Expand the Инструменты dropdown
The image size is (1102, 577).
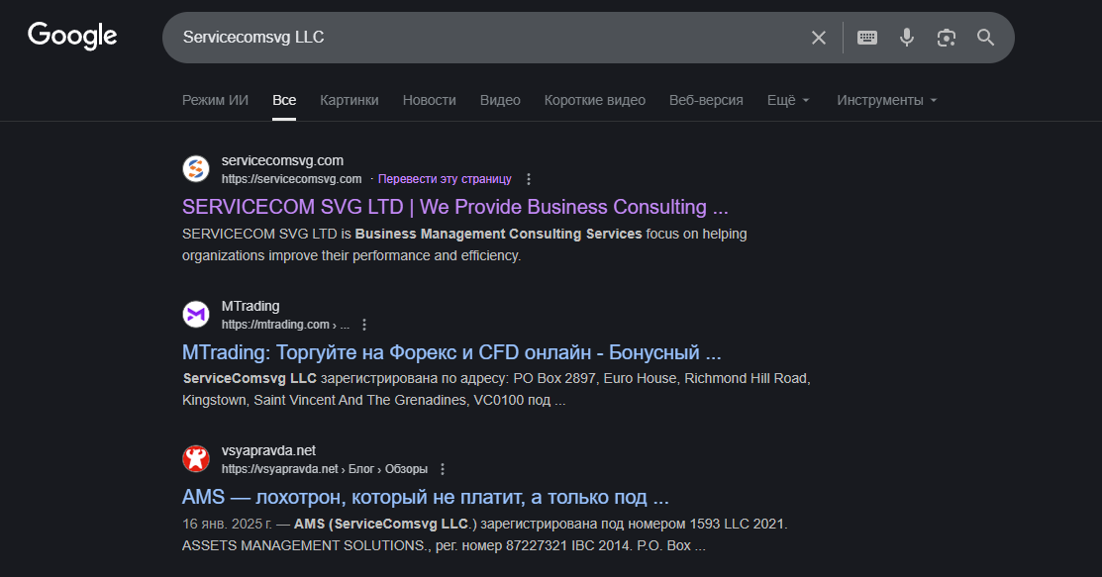pyautogui.click(x=886, y=100)
